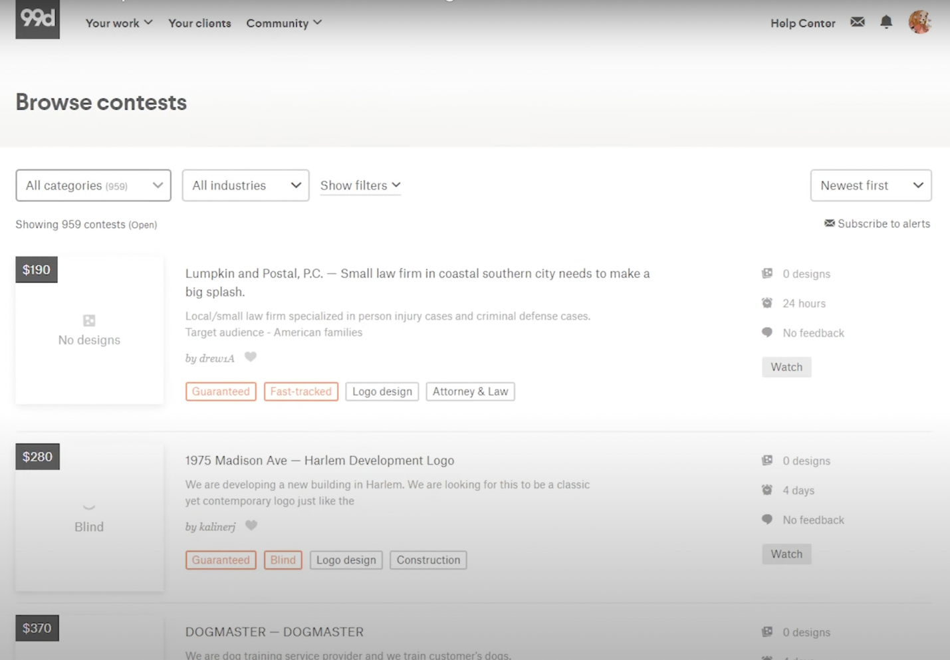Viewport: 950px width, 660px height.
Task: Watch the 1975 Madison Ave contest
Action: click(786, 554)
